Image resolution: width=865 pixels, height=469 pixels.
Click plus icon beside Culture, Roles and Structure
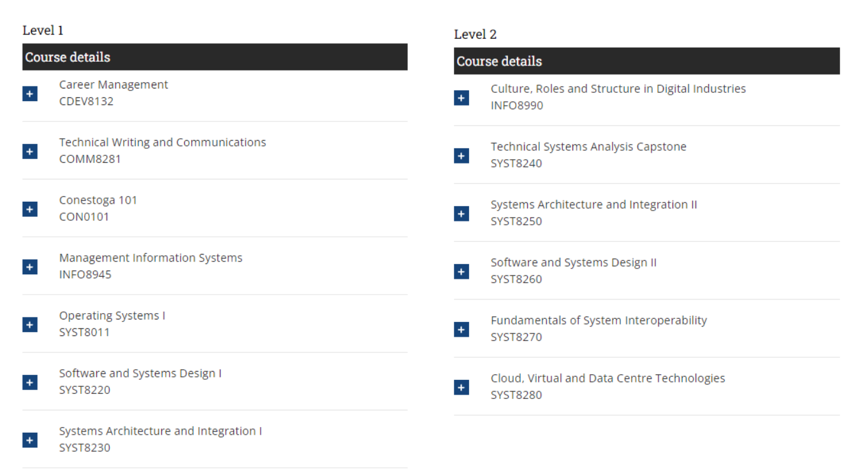(x=462, y=98)
